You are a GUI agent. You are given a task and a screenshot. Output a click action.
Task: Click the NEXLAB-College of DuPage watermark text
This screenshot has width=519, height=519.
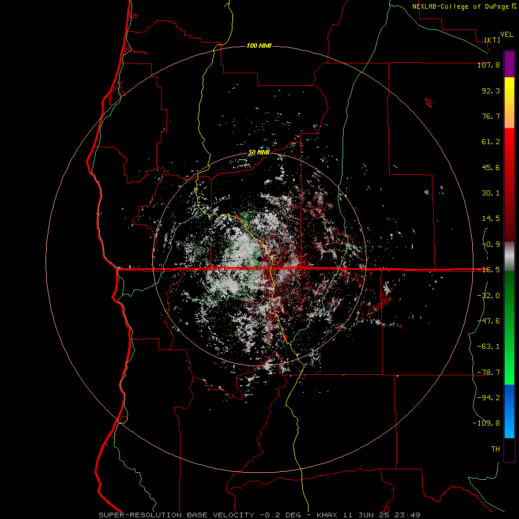coord(464,6)
